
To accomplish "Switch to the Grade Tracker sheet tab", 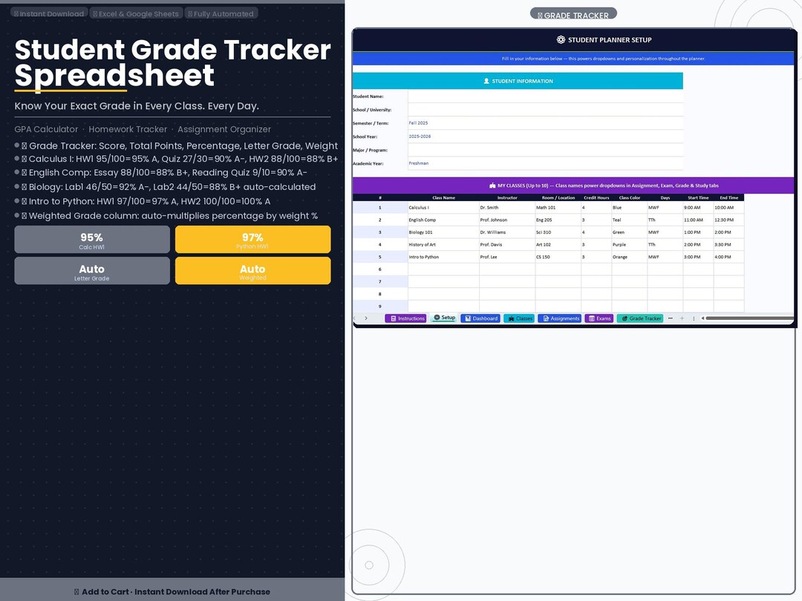I will click(640, 318).
